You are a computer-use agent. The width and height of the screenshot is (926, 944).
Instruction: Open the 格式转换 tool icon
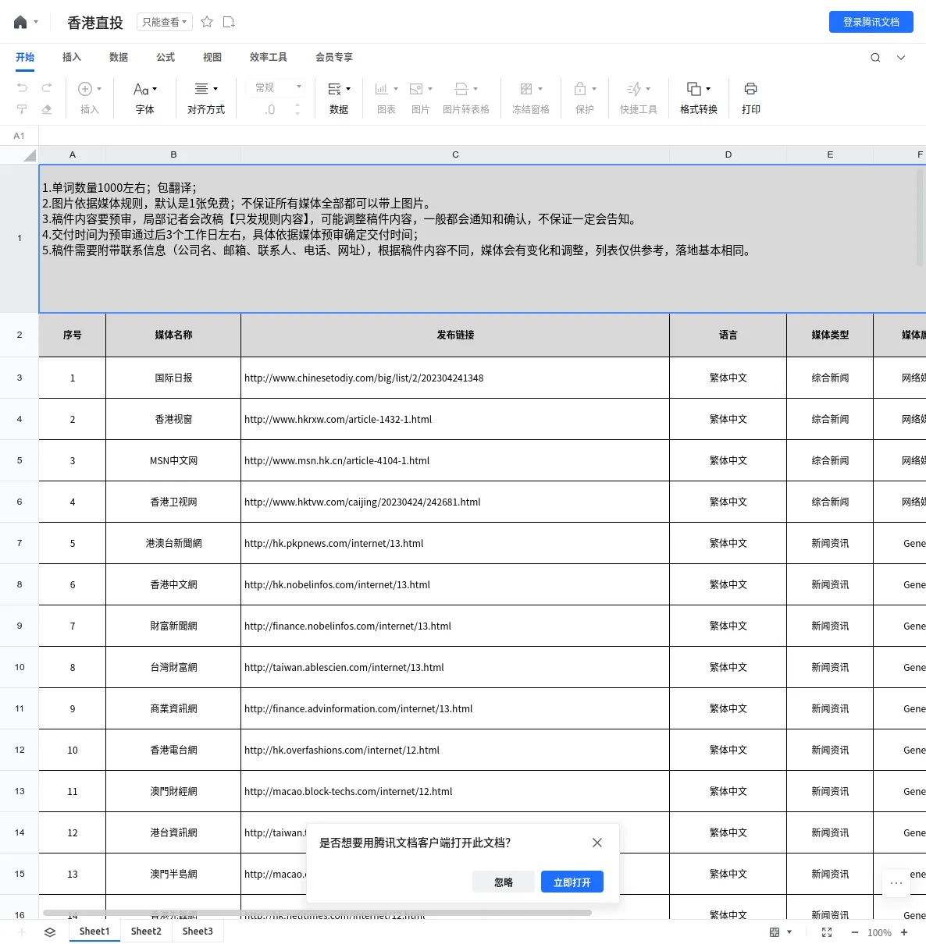[693, 89]
